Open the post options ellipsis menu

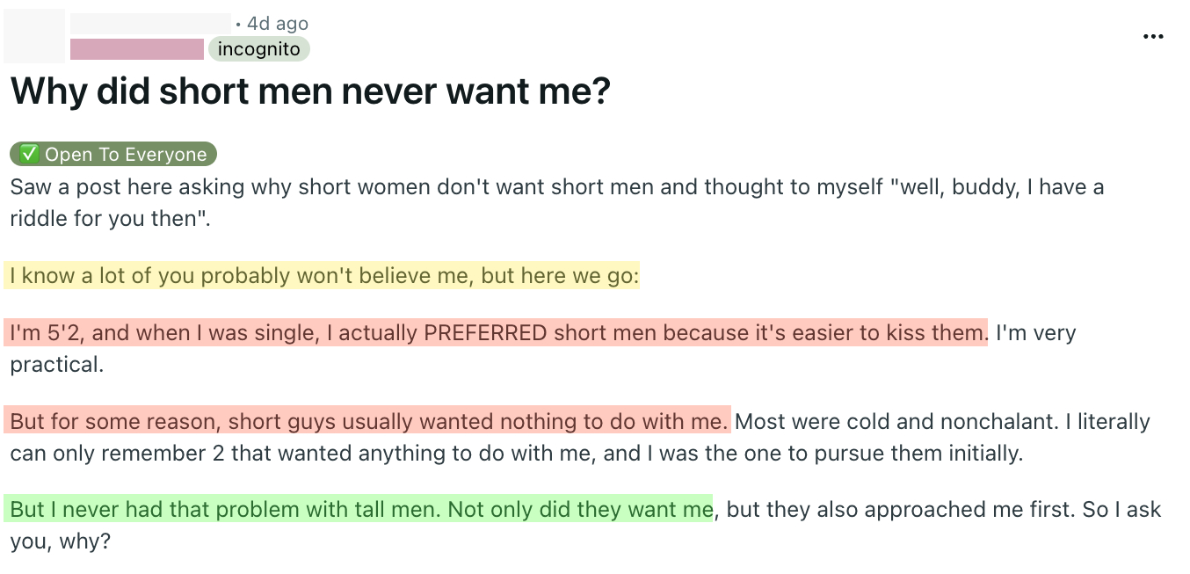coord(1152,36)
